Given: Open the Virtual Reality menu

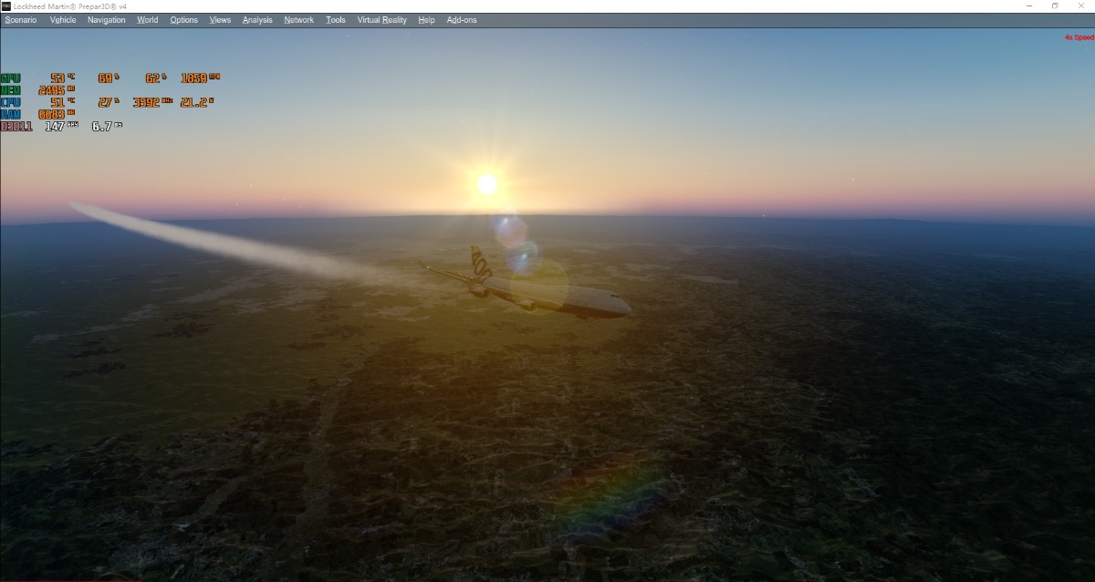Looking at the screenshot, I should [381, 19].
